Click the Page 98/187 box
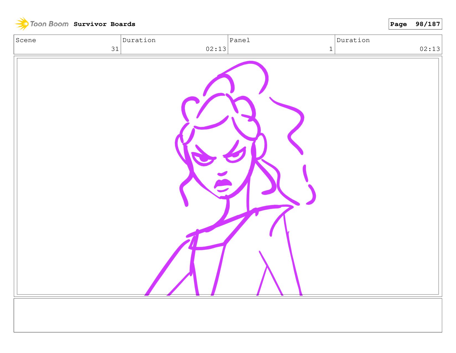 pos(415,24)
